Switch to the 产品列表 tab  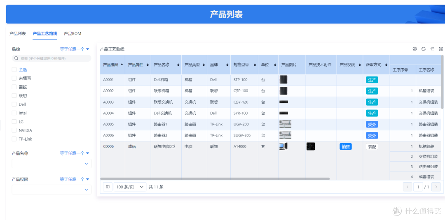18,33
